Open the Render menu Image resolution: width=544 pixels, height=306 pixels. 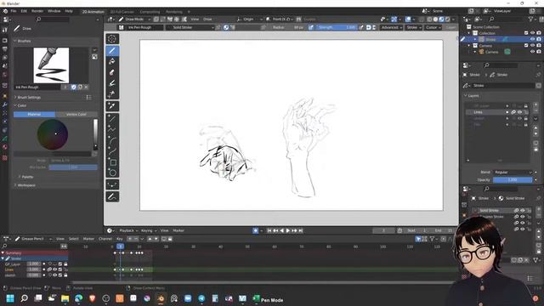click(x=37, y=11)
